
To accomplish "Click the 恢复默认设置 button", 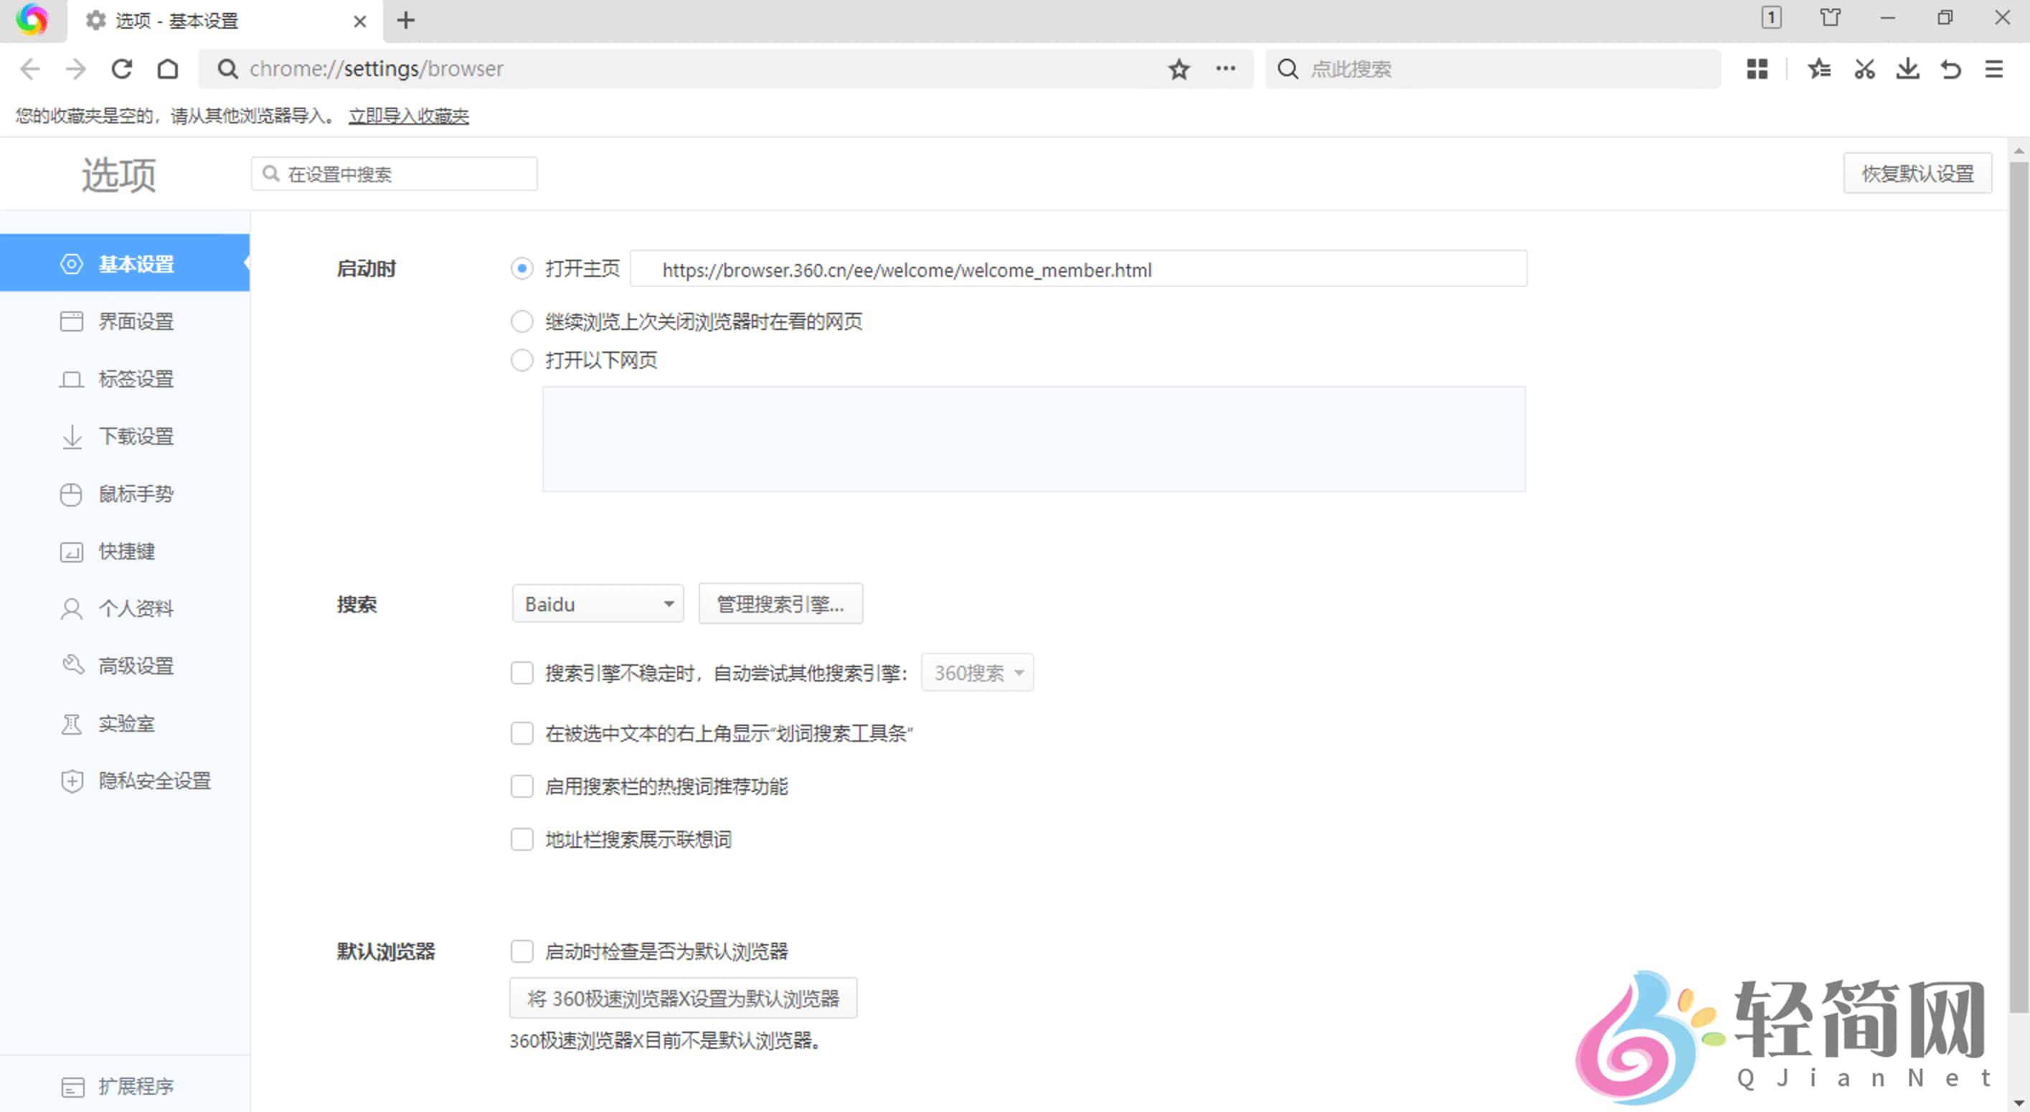I will click(x=1917, y=174).
